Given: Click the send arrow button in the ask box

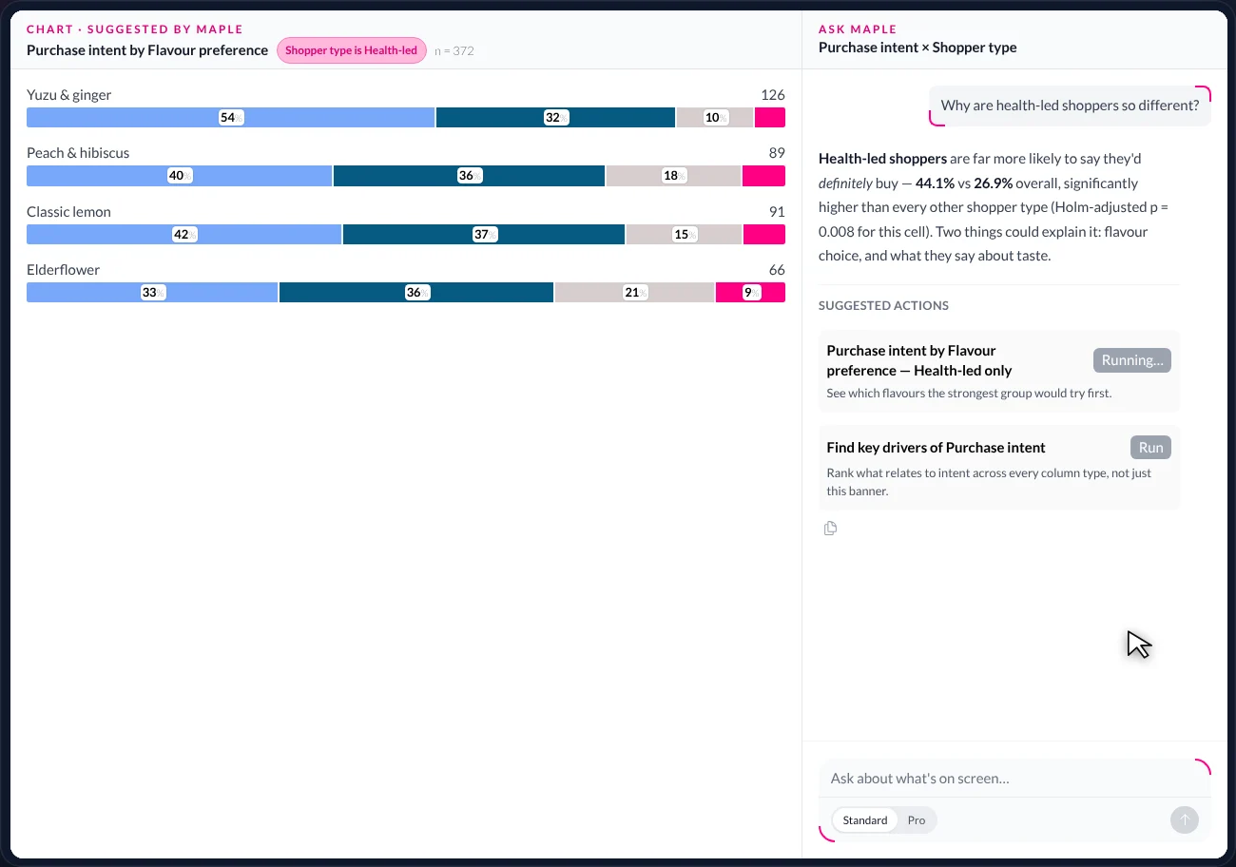Looking at the screenshot, I should tap(1184, 819).
